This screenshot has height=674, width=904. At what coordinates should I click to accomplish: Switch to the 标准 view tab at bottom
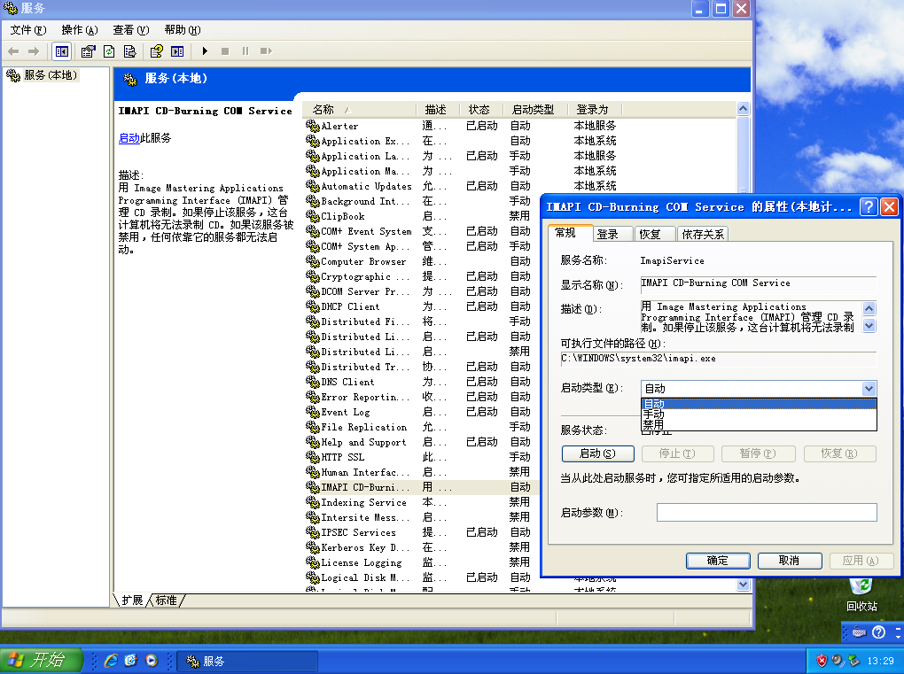point(167,600)
